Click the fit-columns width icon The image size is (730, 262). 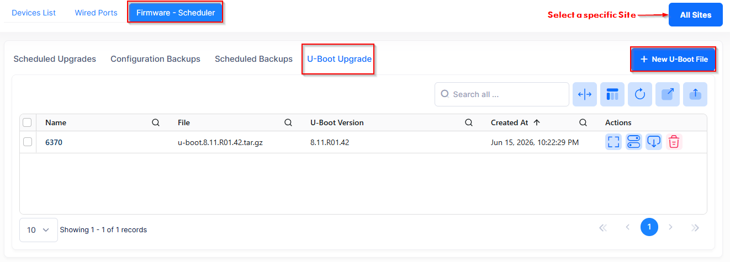(x=585, y=94)
